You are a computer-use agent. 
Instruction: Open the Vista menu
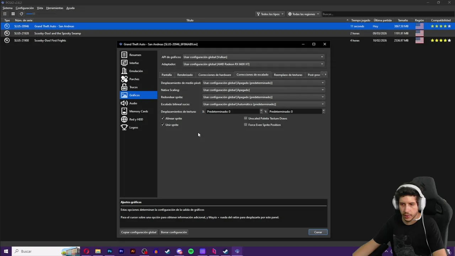click(x=40, y=8)
